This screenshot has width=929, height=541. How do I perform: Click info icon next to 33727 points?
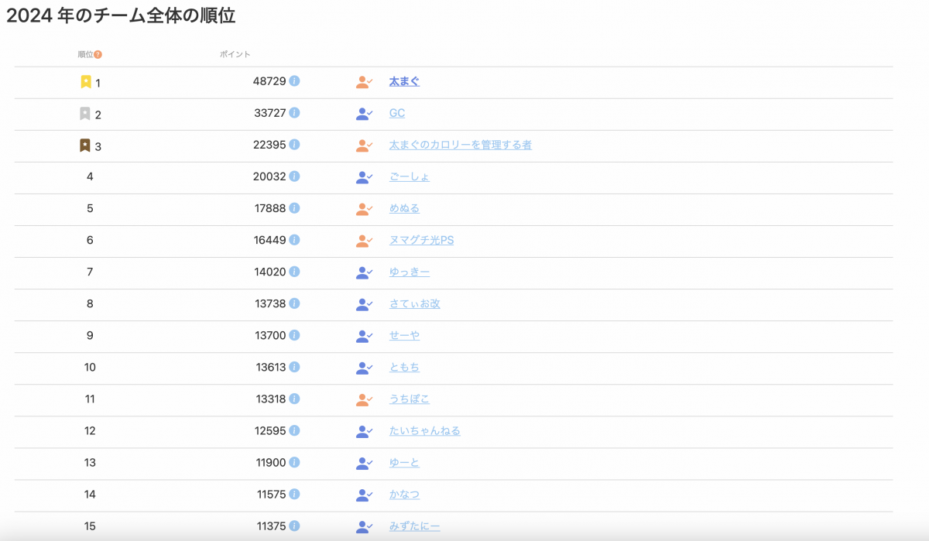(295, 113)
